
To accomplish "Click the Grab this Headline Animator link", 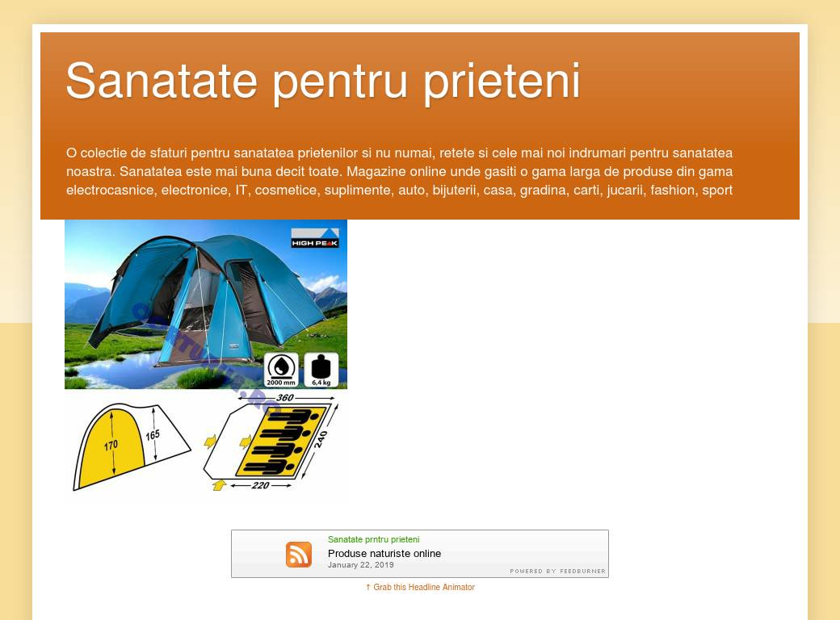I will [424, 588].
